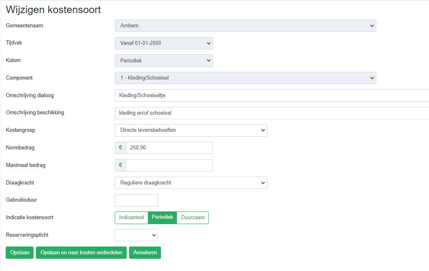Click the Gemeentenaam label
Screen dimensions: 429x271
tap(25, 26)
